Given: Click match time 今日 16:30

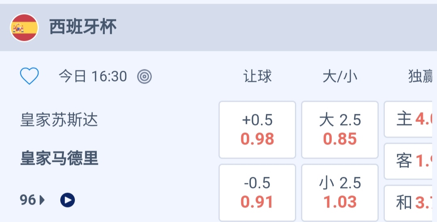Looking at the screenshot, I should point(93,76).
